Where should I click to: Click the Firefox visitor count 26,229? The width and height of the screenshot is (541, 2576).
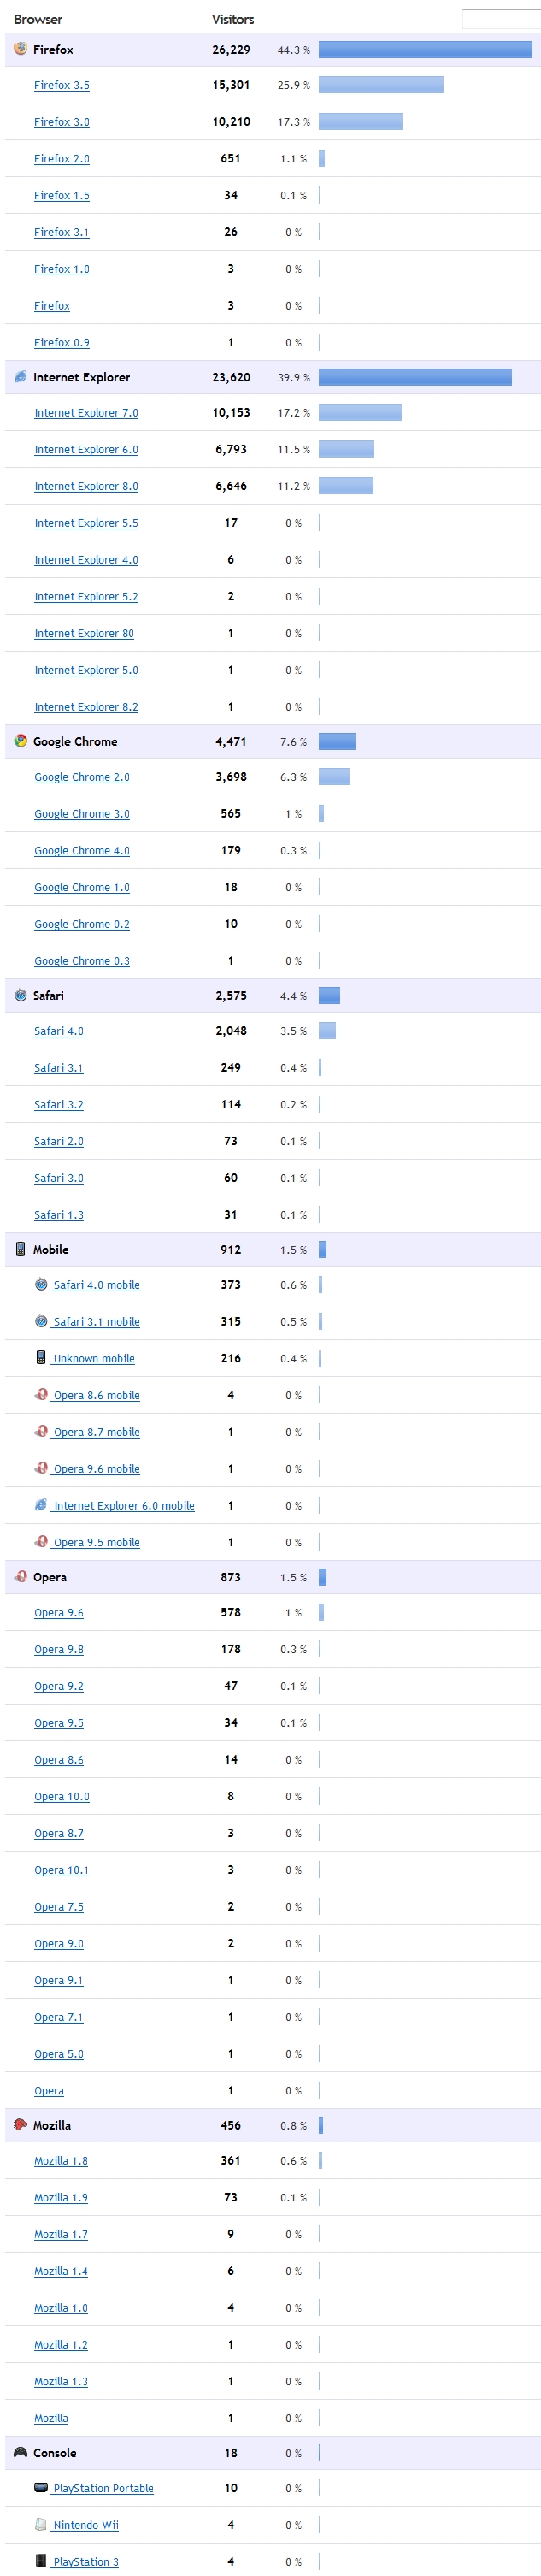click(231, 49)
